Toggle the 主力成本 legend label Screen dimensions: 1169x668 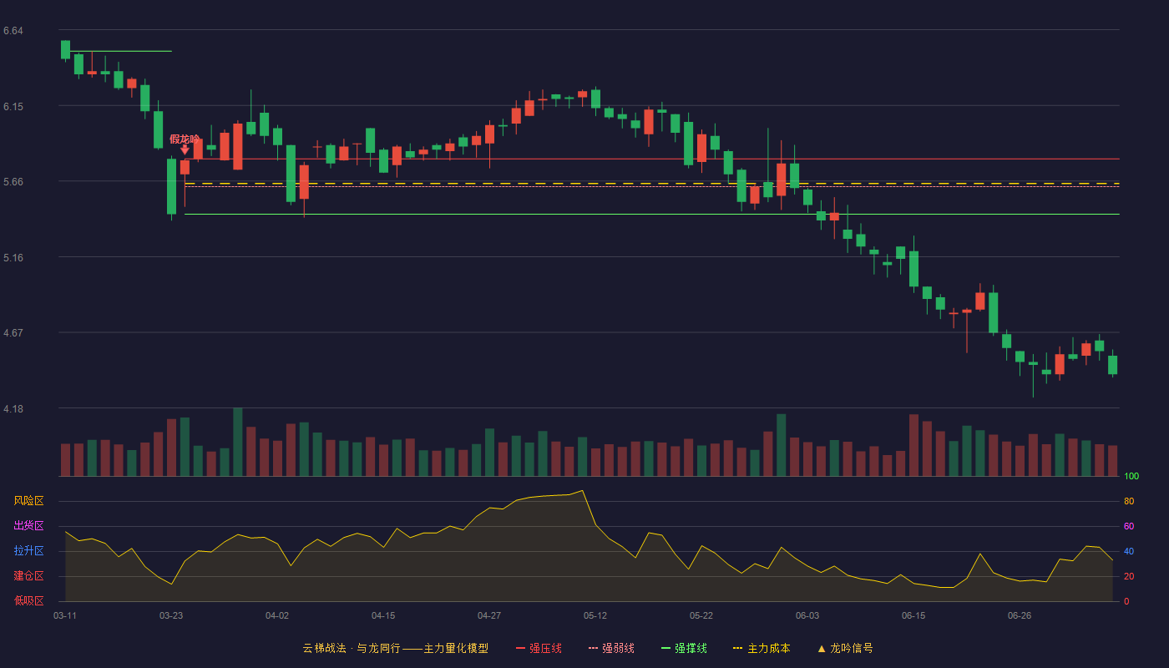(x=768, y=648)
